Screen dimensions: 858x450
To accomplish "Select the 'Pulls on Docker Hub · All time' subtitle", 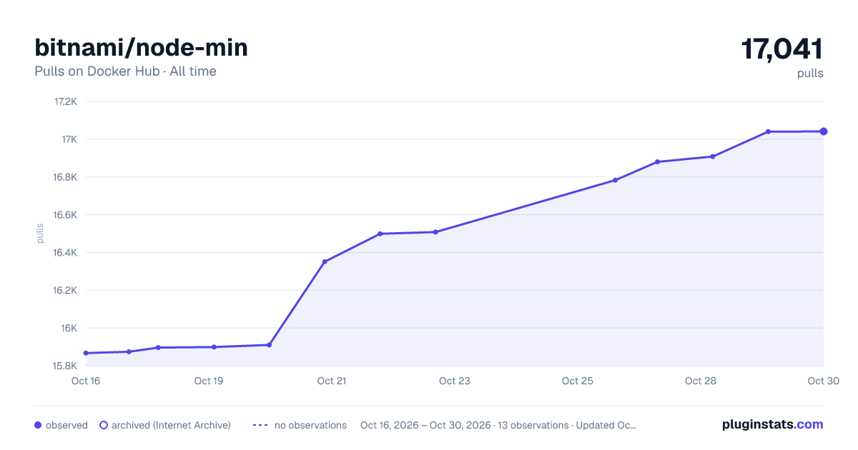I will 125,71.
